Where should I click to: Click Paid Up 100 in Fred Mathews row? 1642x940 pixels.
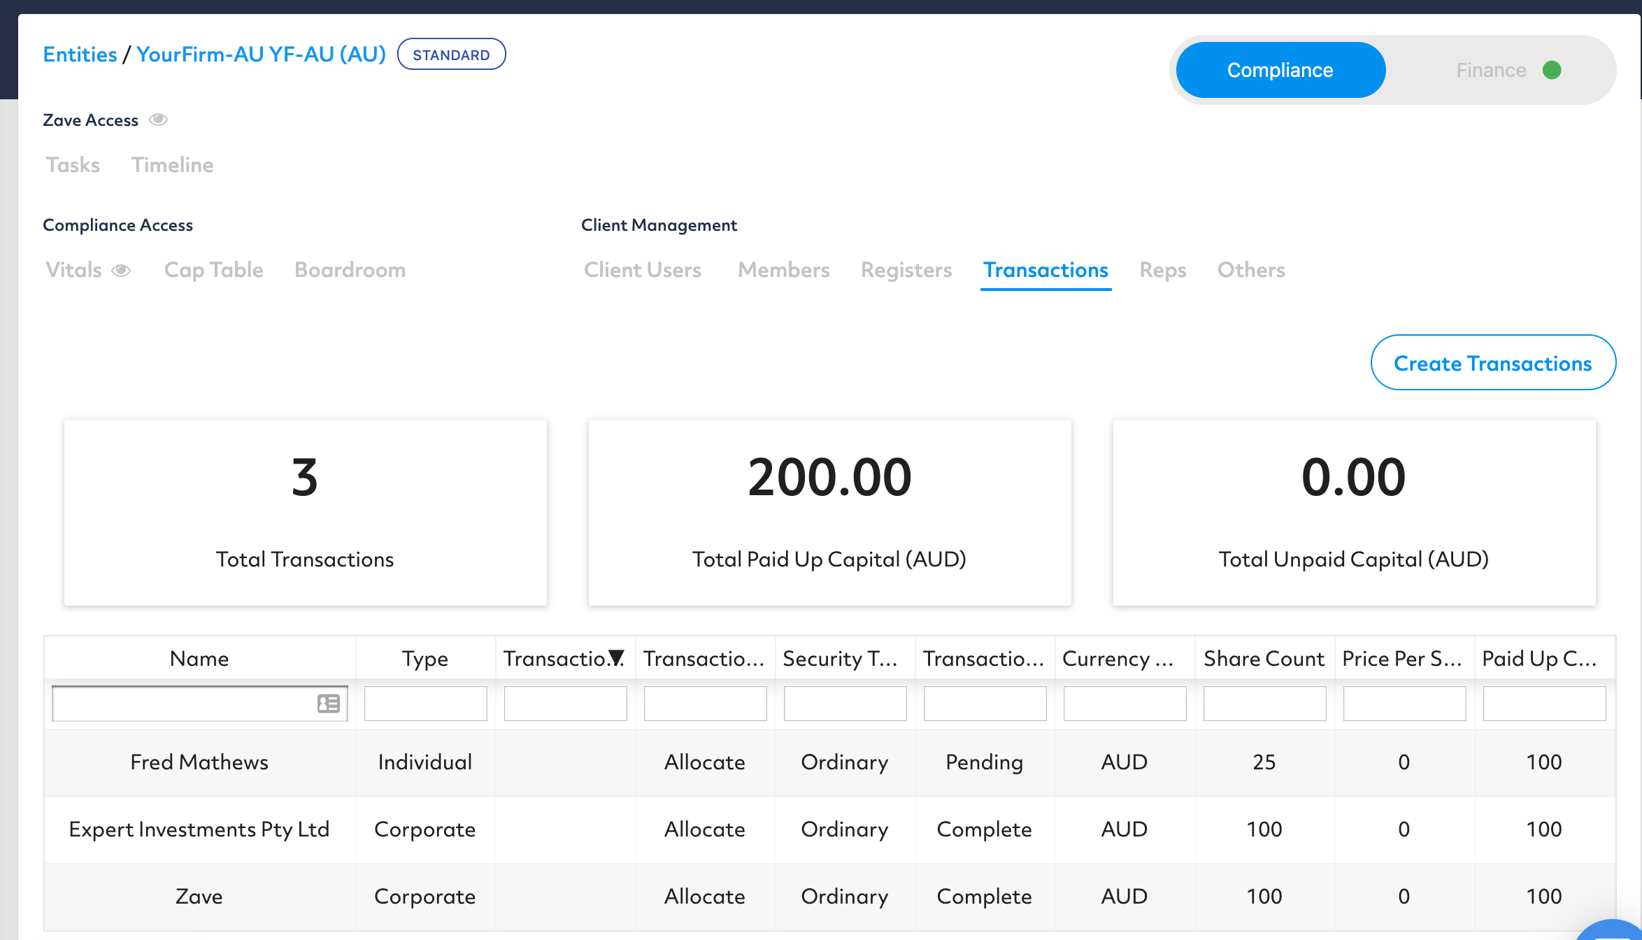coord(1545,762)
